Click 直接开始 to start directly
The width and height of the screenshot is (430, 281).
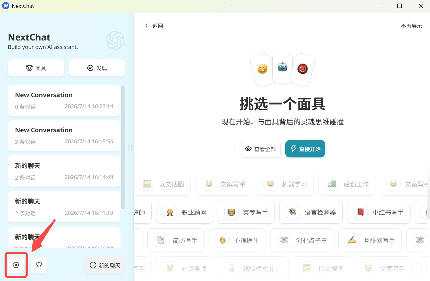click(305, 149)
